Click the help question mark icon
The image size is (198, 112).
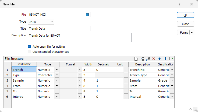click(x=179, y=4)
